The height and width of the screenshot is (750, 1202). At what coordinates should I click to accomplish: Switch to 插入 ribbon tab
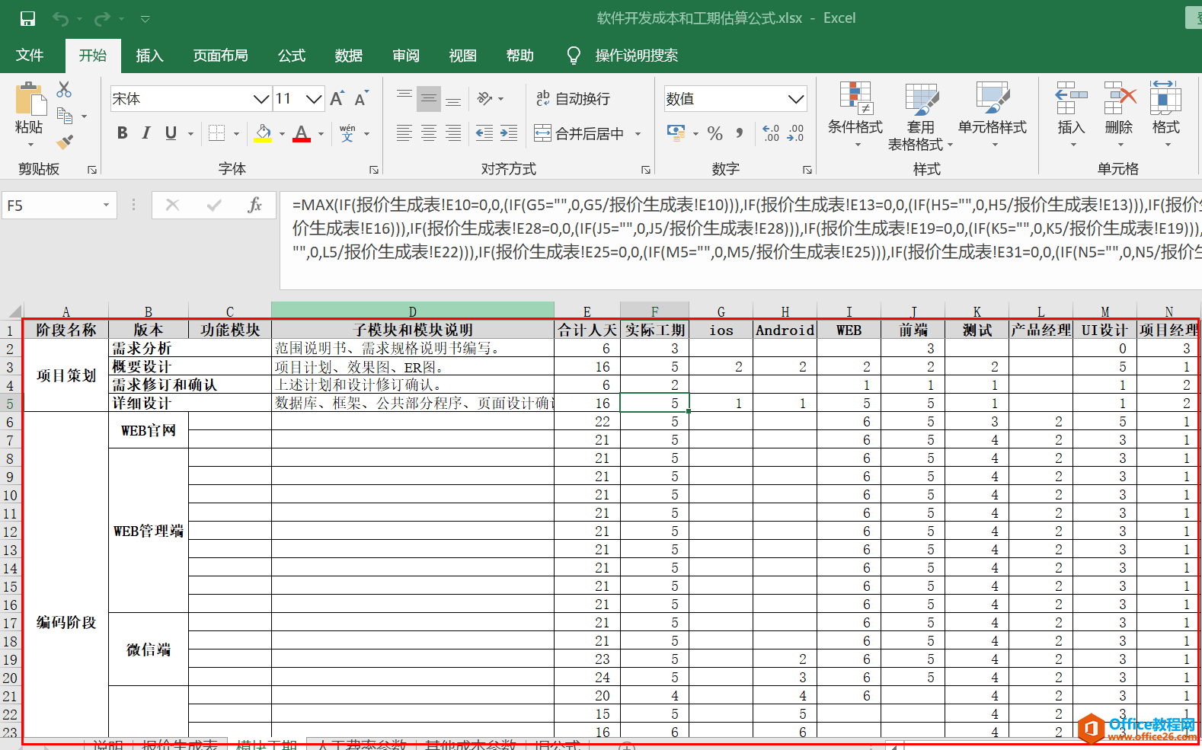point(149,55)
